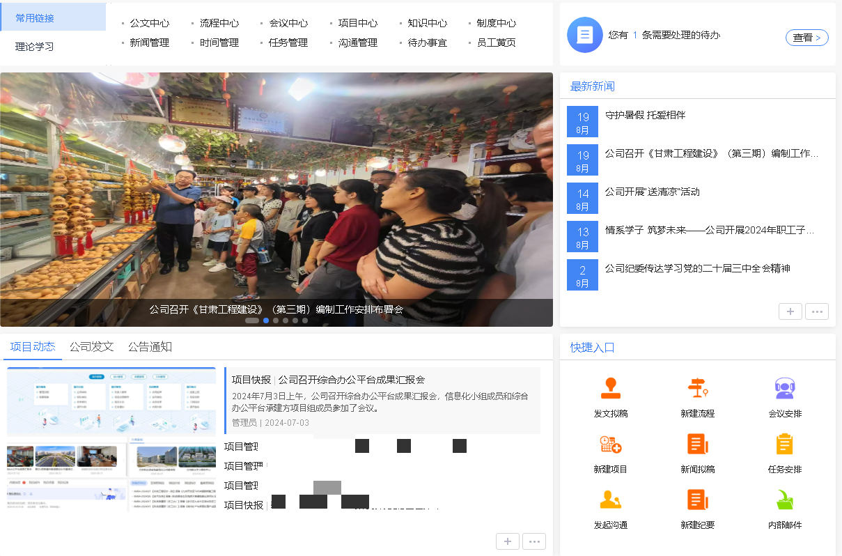Image resolution: width=842 pixels, height=556 pixels.
Task: Select the 新建项目 quick entry icon
Action: point(611,444)
